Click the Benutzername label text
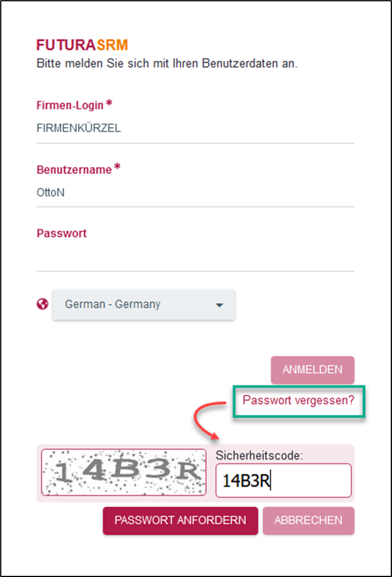The width and height of the screenshot is (392, 577). (74, 170)
